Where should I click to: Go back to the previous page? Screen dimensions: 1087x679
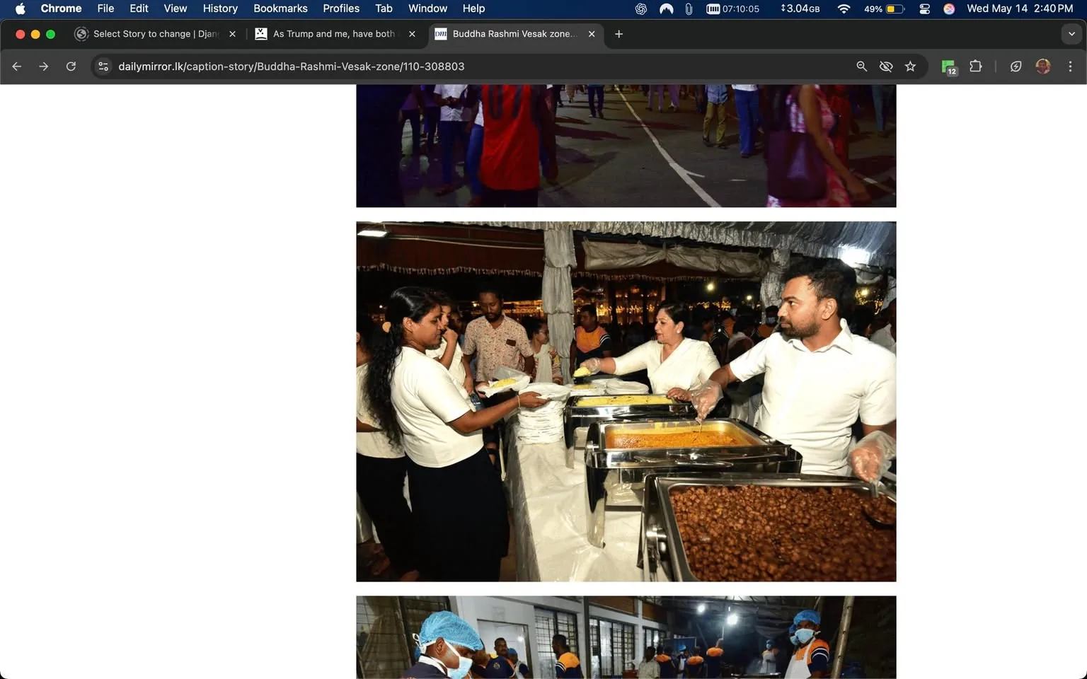click(16, 66)
